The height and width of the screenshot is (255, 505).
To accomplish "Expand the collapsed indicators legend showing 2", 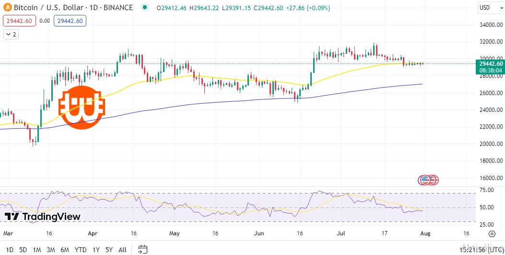I will pos(11,35).
